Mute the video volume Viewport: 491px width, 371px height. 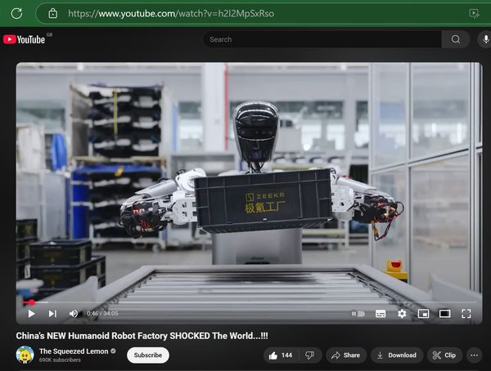tap(74, 314)
